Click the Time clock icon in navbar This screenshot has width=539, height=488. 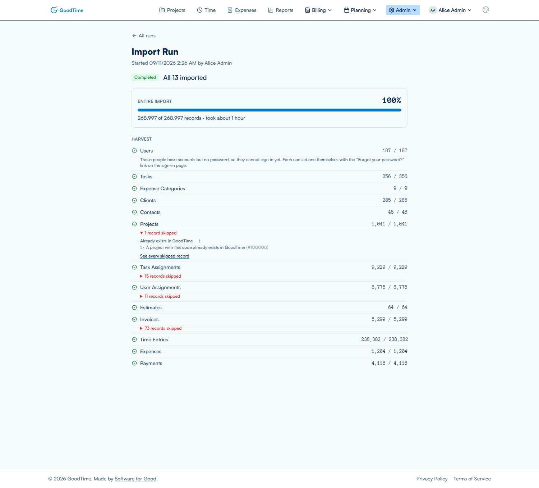[x=200, y=10]
